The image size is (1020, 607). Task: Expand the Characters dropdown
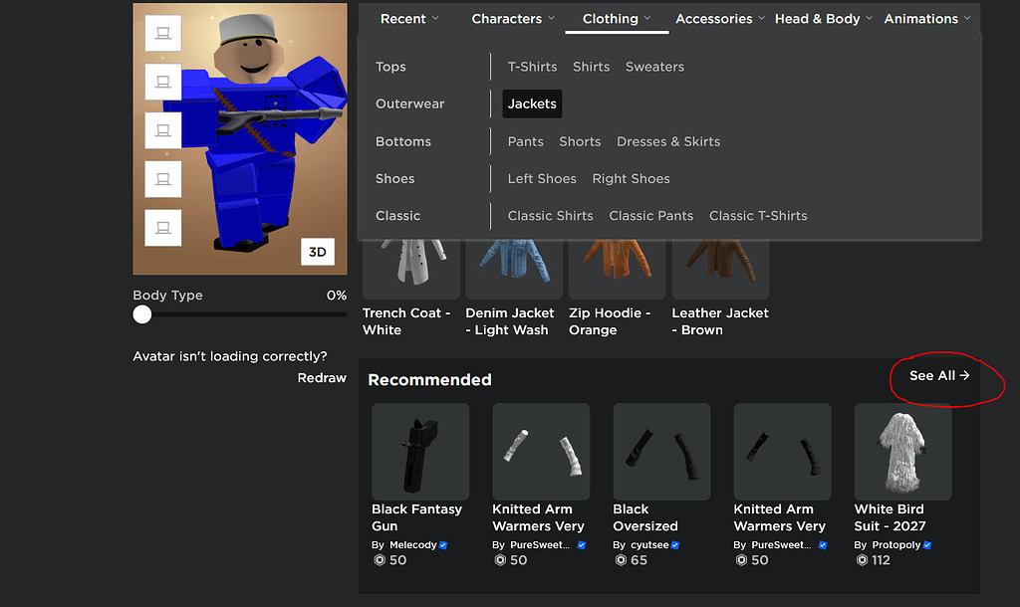513,18
